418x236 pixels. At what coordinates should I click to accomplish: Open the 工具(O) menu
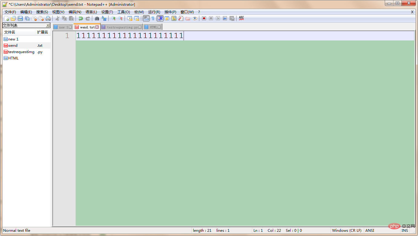123,12
